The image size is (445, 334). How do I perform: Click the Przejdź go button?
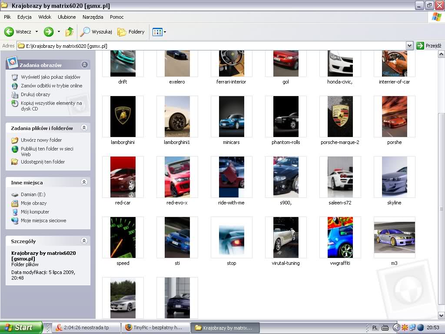pos(429,46)
